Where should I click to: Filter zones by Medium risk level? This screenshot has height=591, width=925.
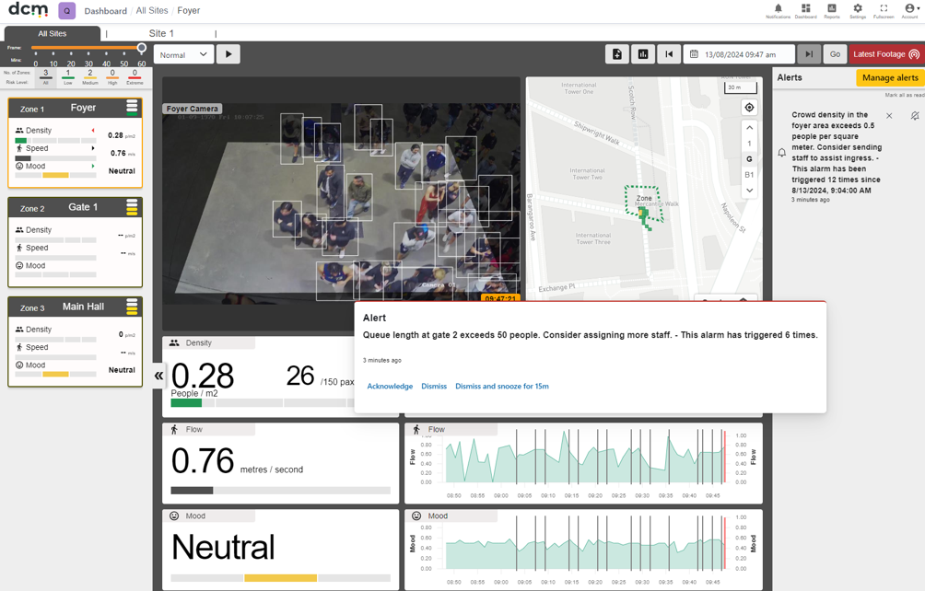(x=90, y=76)
